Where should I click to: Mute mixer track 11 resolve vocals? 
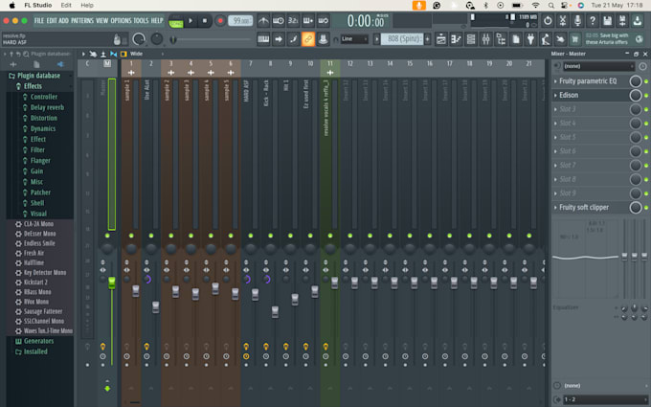330,236
